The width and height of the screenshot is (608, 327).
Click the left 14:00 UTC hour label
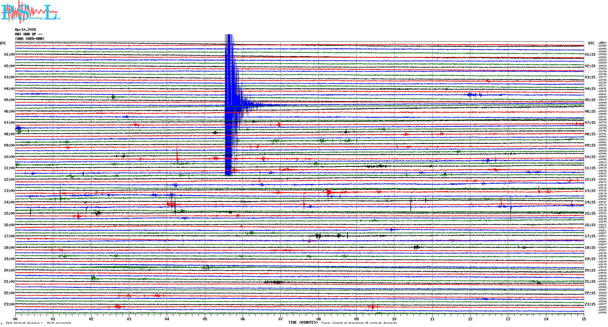click(x=9, y=202)
